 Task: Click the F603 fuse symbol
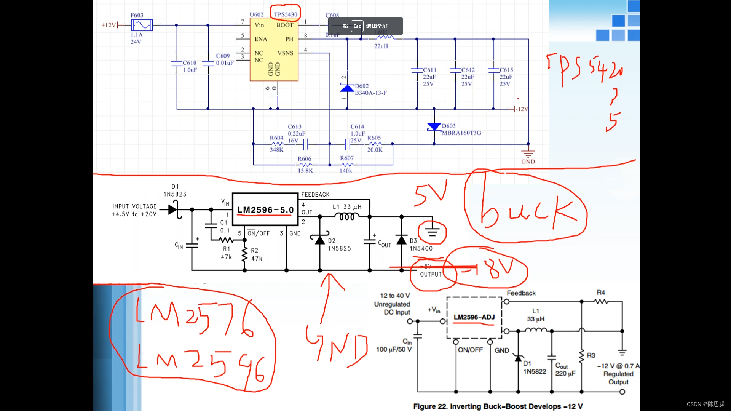click(x=142, y=25)
